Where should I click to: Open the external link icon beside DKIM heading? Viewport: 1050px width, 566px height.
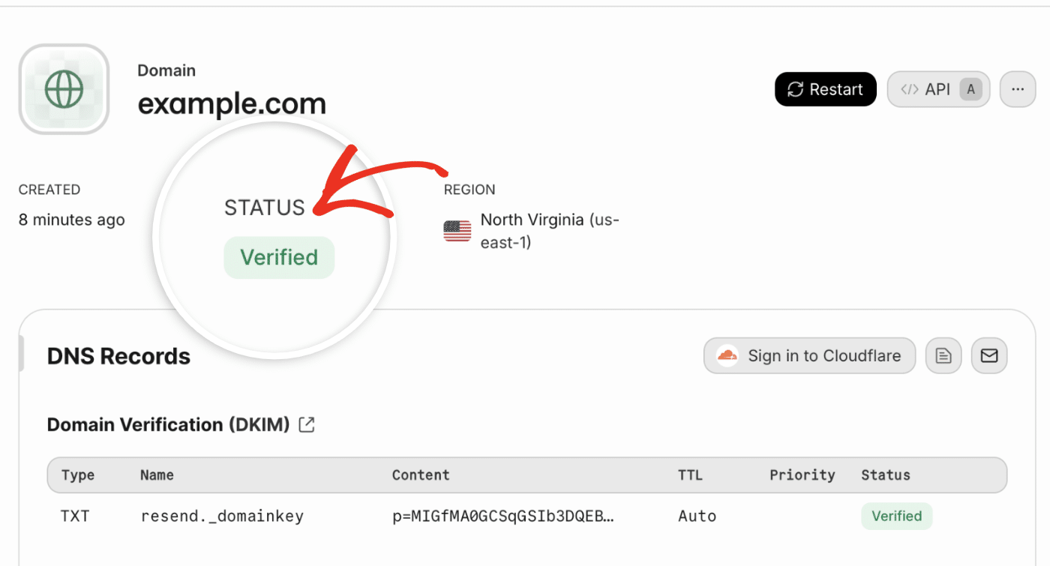click(306, 424)
